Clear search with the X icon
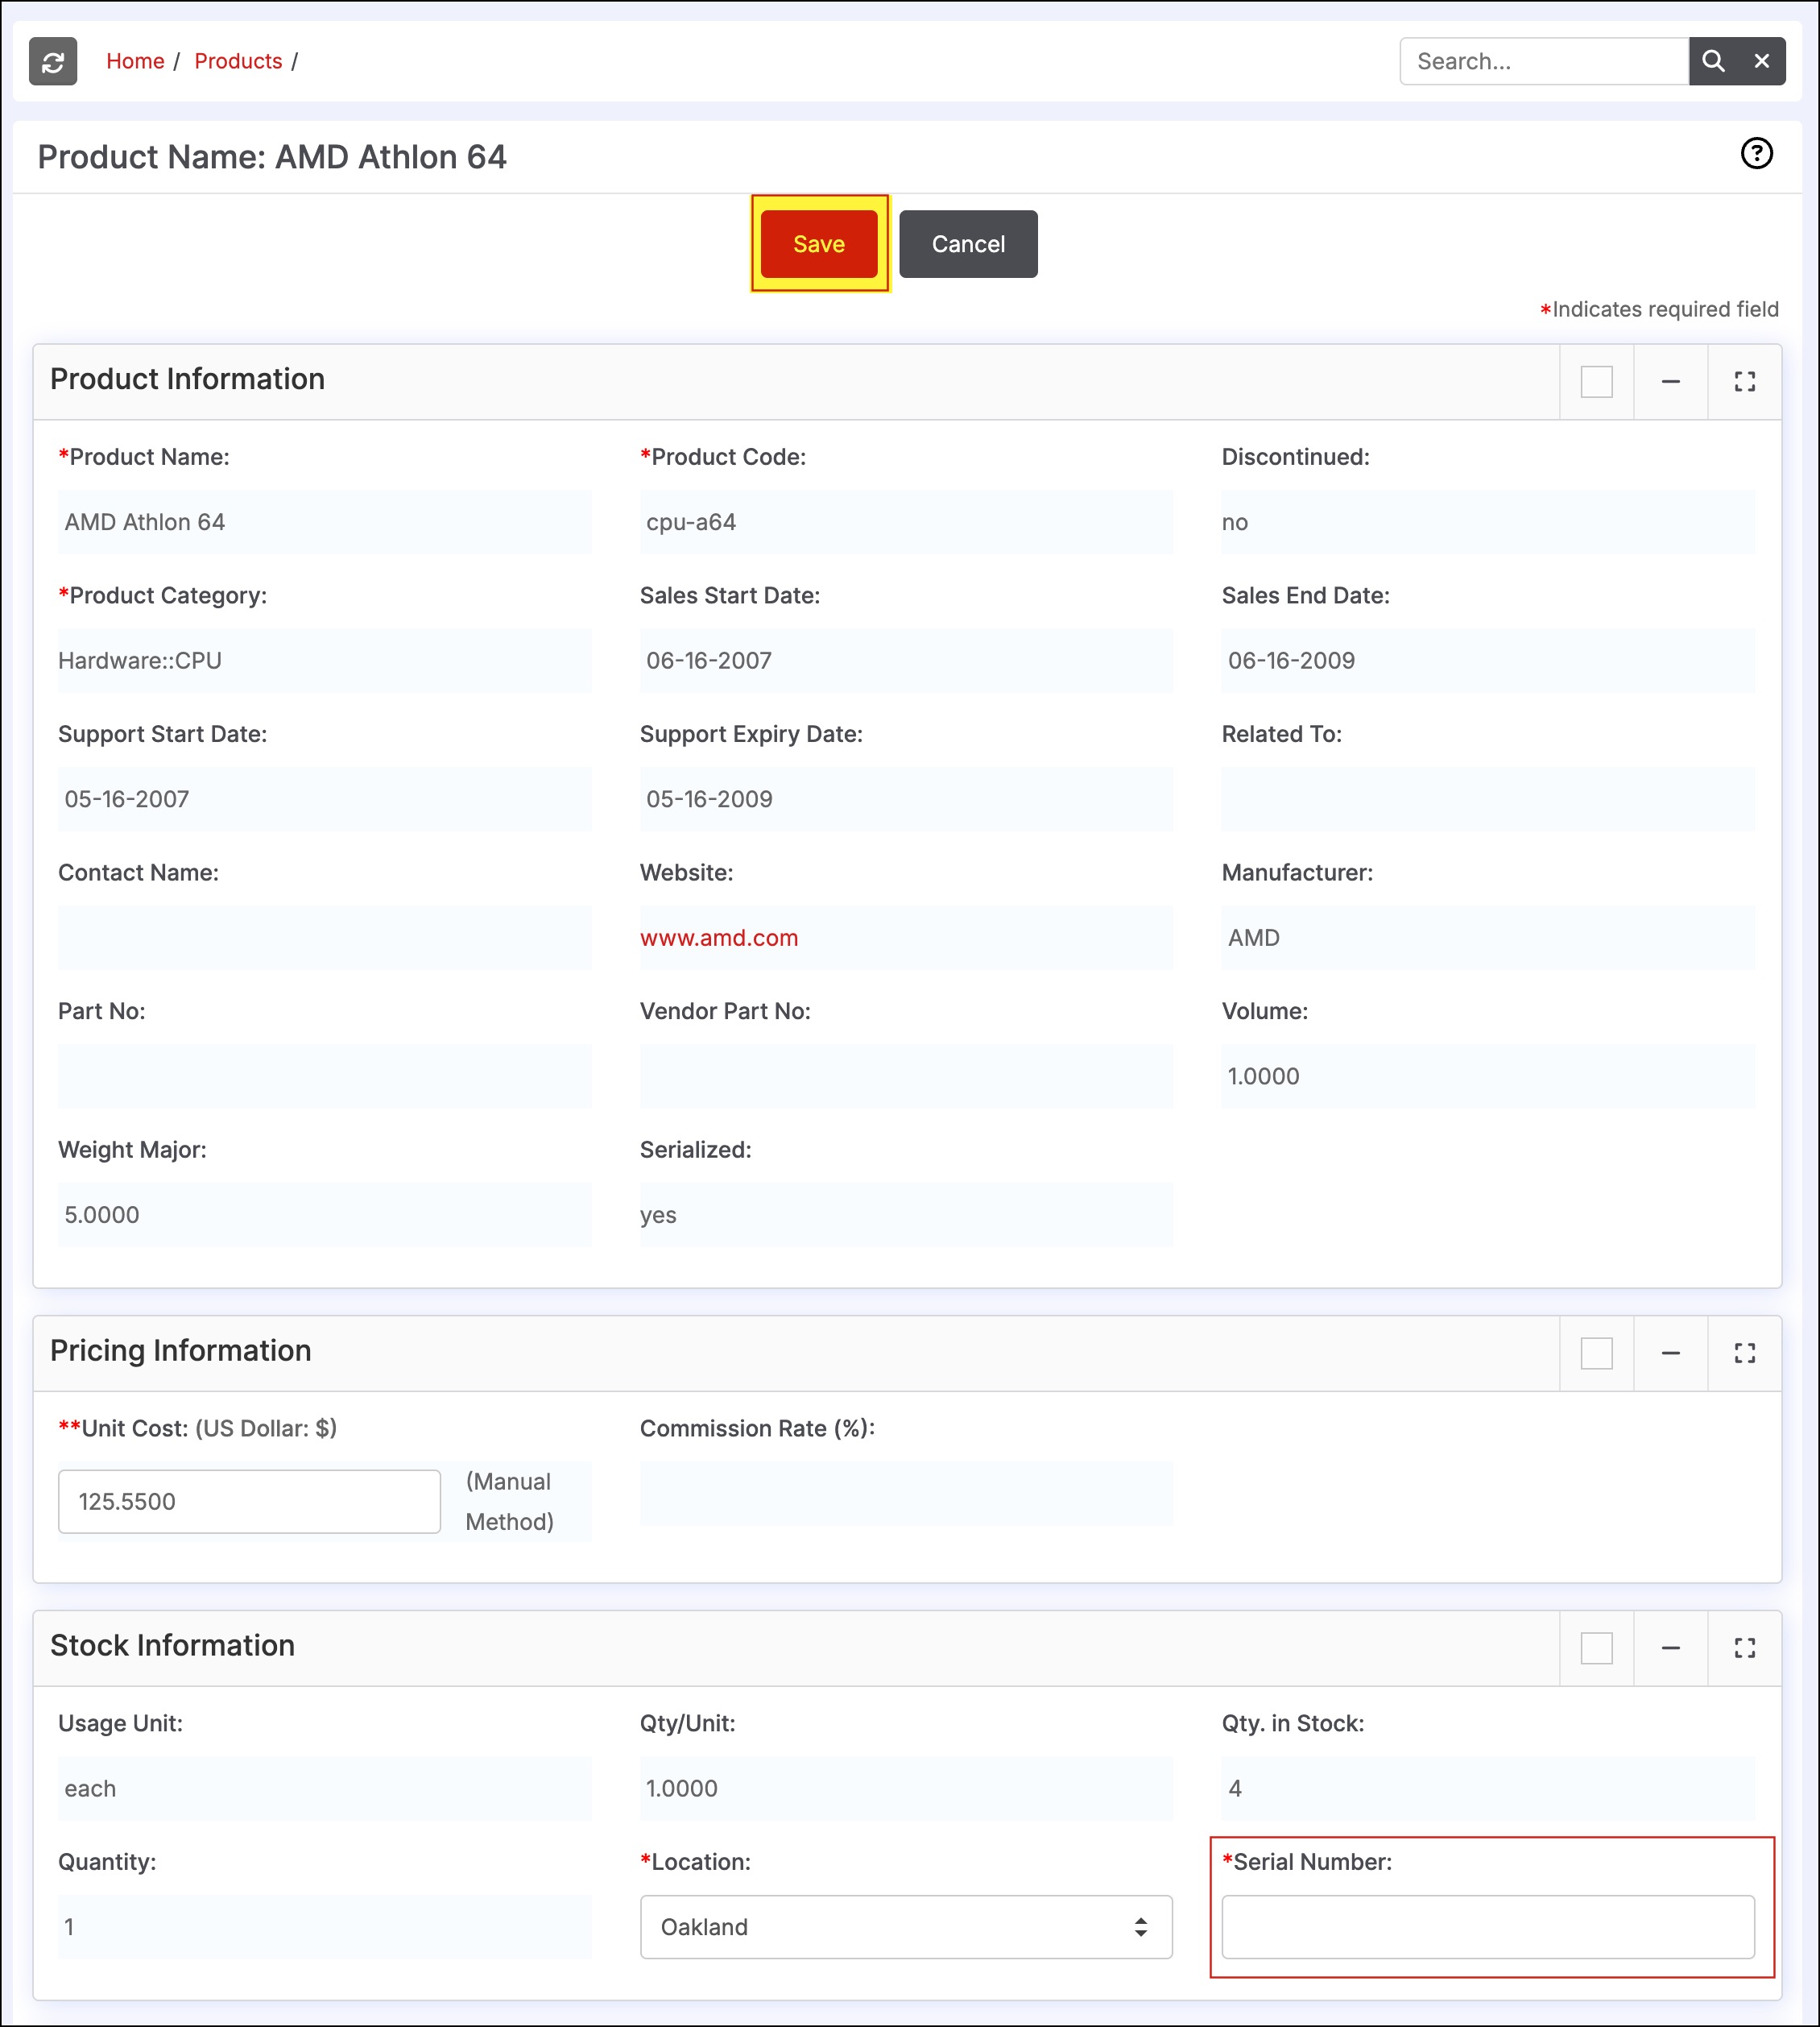 tap(1762, 61)
